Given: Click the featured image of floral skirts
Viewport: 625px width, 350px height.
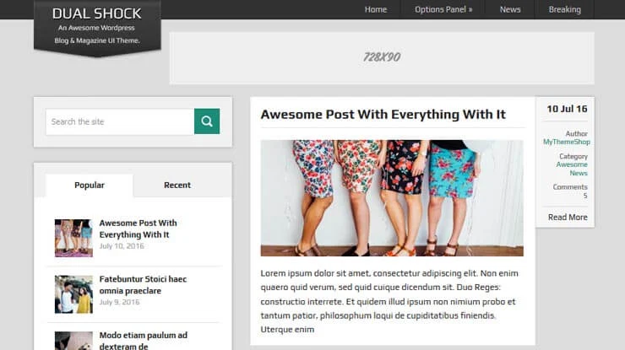Looking at the screenshot, I should point(392,198).
